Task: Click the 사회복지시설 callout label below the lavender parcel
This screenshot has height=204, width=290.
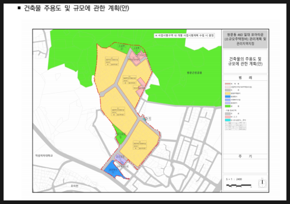Action: point(122,167)
